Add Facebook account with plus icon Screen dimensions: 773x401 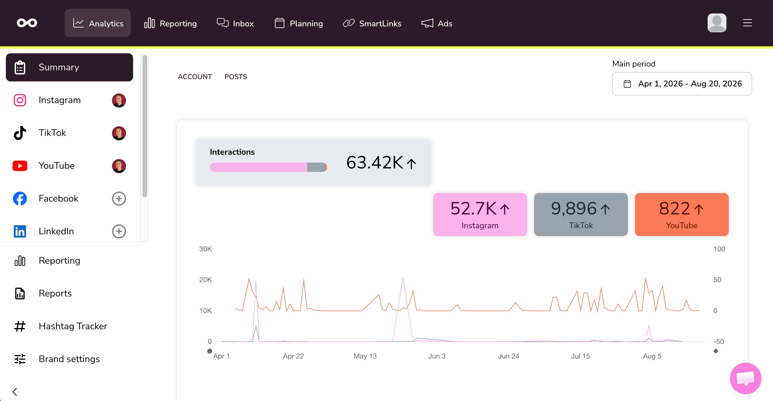(x=119, y=199)
